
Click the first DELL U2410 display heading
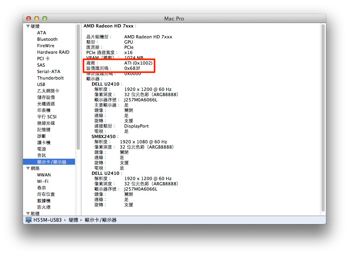coord(105,84)
